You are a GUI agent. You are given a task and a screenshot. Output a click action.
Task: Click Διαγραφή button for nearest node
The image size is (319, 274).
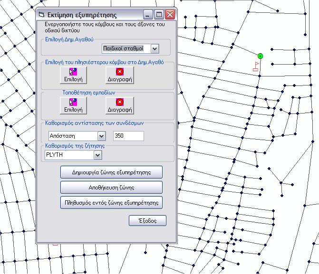(120, 75)
